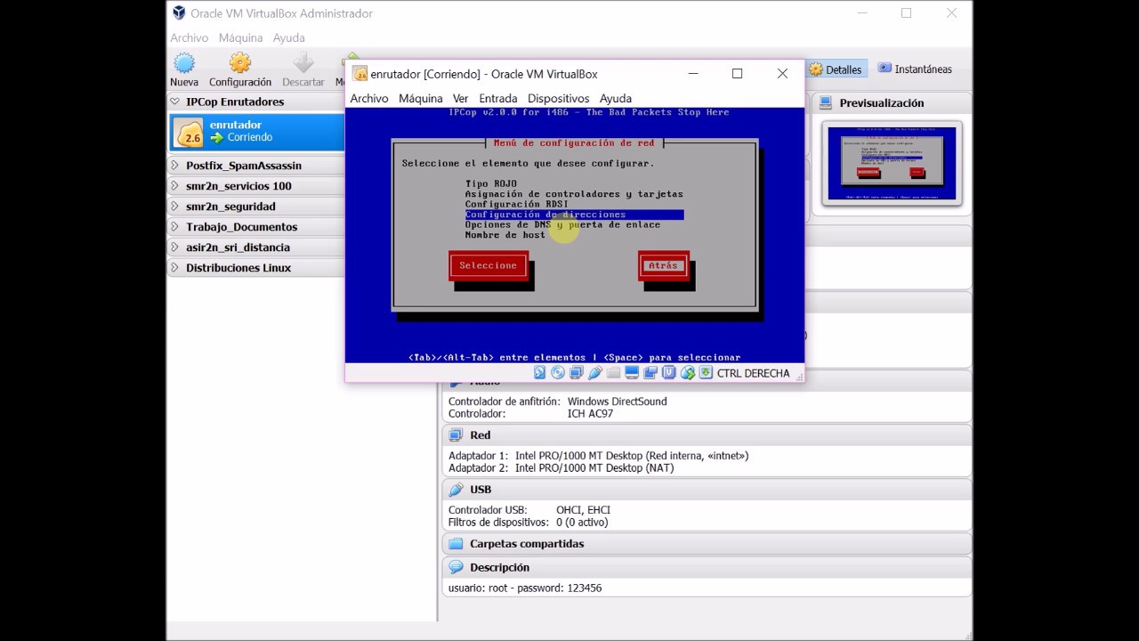
Task: Click the USB section header
Action: point(707,490)
